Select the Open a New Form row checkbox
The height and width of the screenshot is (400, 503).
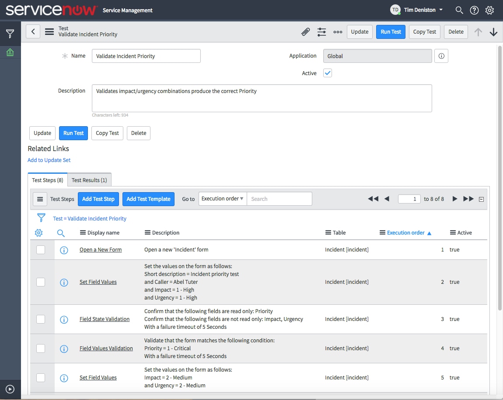(41, 249)
